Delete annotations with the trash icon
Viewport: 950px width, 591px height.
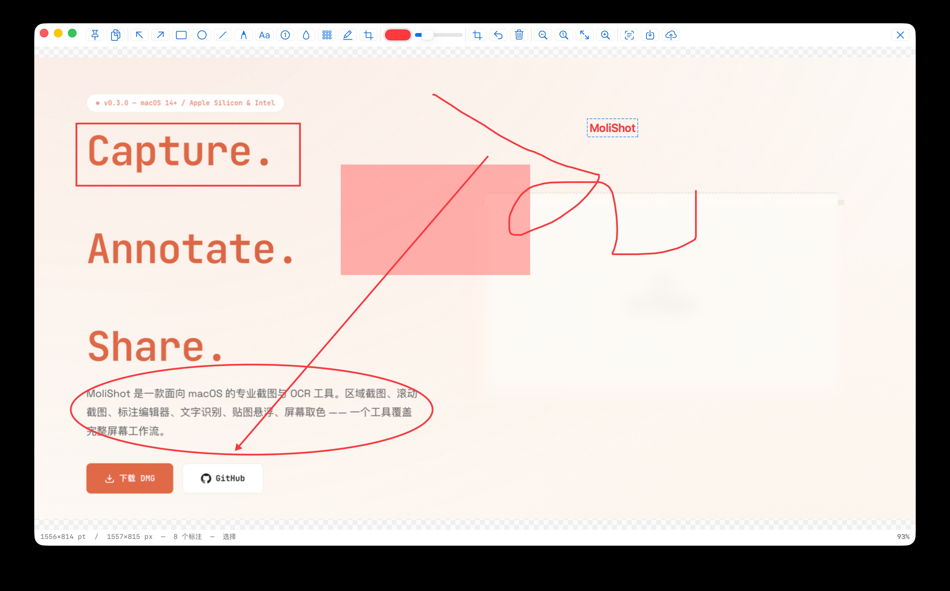pyautogui.click(x=519, y=35)
